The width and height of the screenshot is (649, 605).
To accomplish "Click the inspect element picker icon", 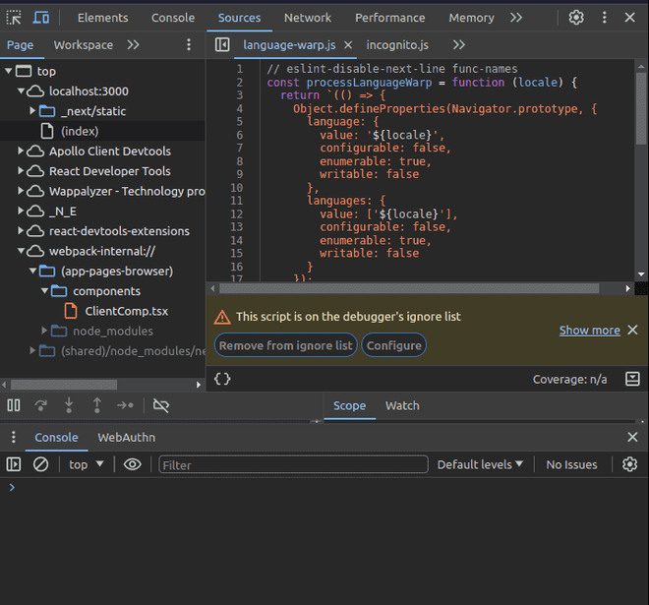I will point(14,18).
